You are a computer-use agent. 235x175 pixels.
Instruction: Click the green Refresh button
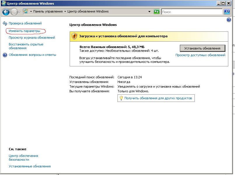click(x=157, y=12)
